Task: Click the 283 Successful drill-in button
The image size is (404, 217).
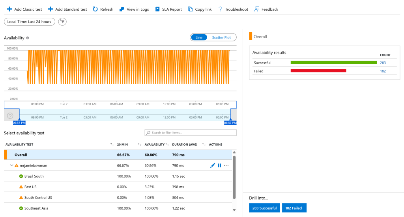Action: click(x=264, y=208)
